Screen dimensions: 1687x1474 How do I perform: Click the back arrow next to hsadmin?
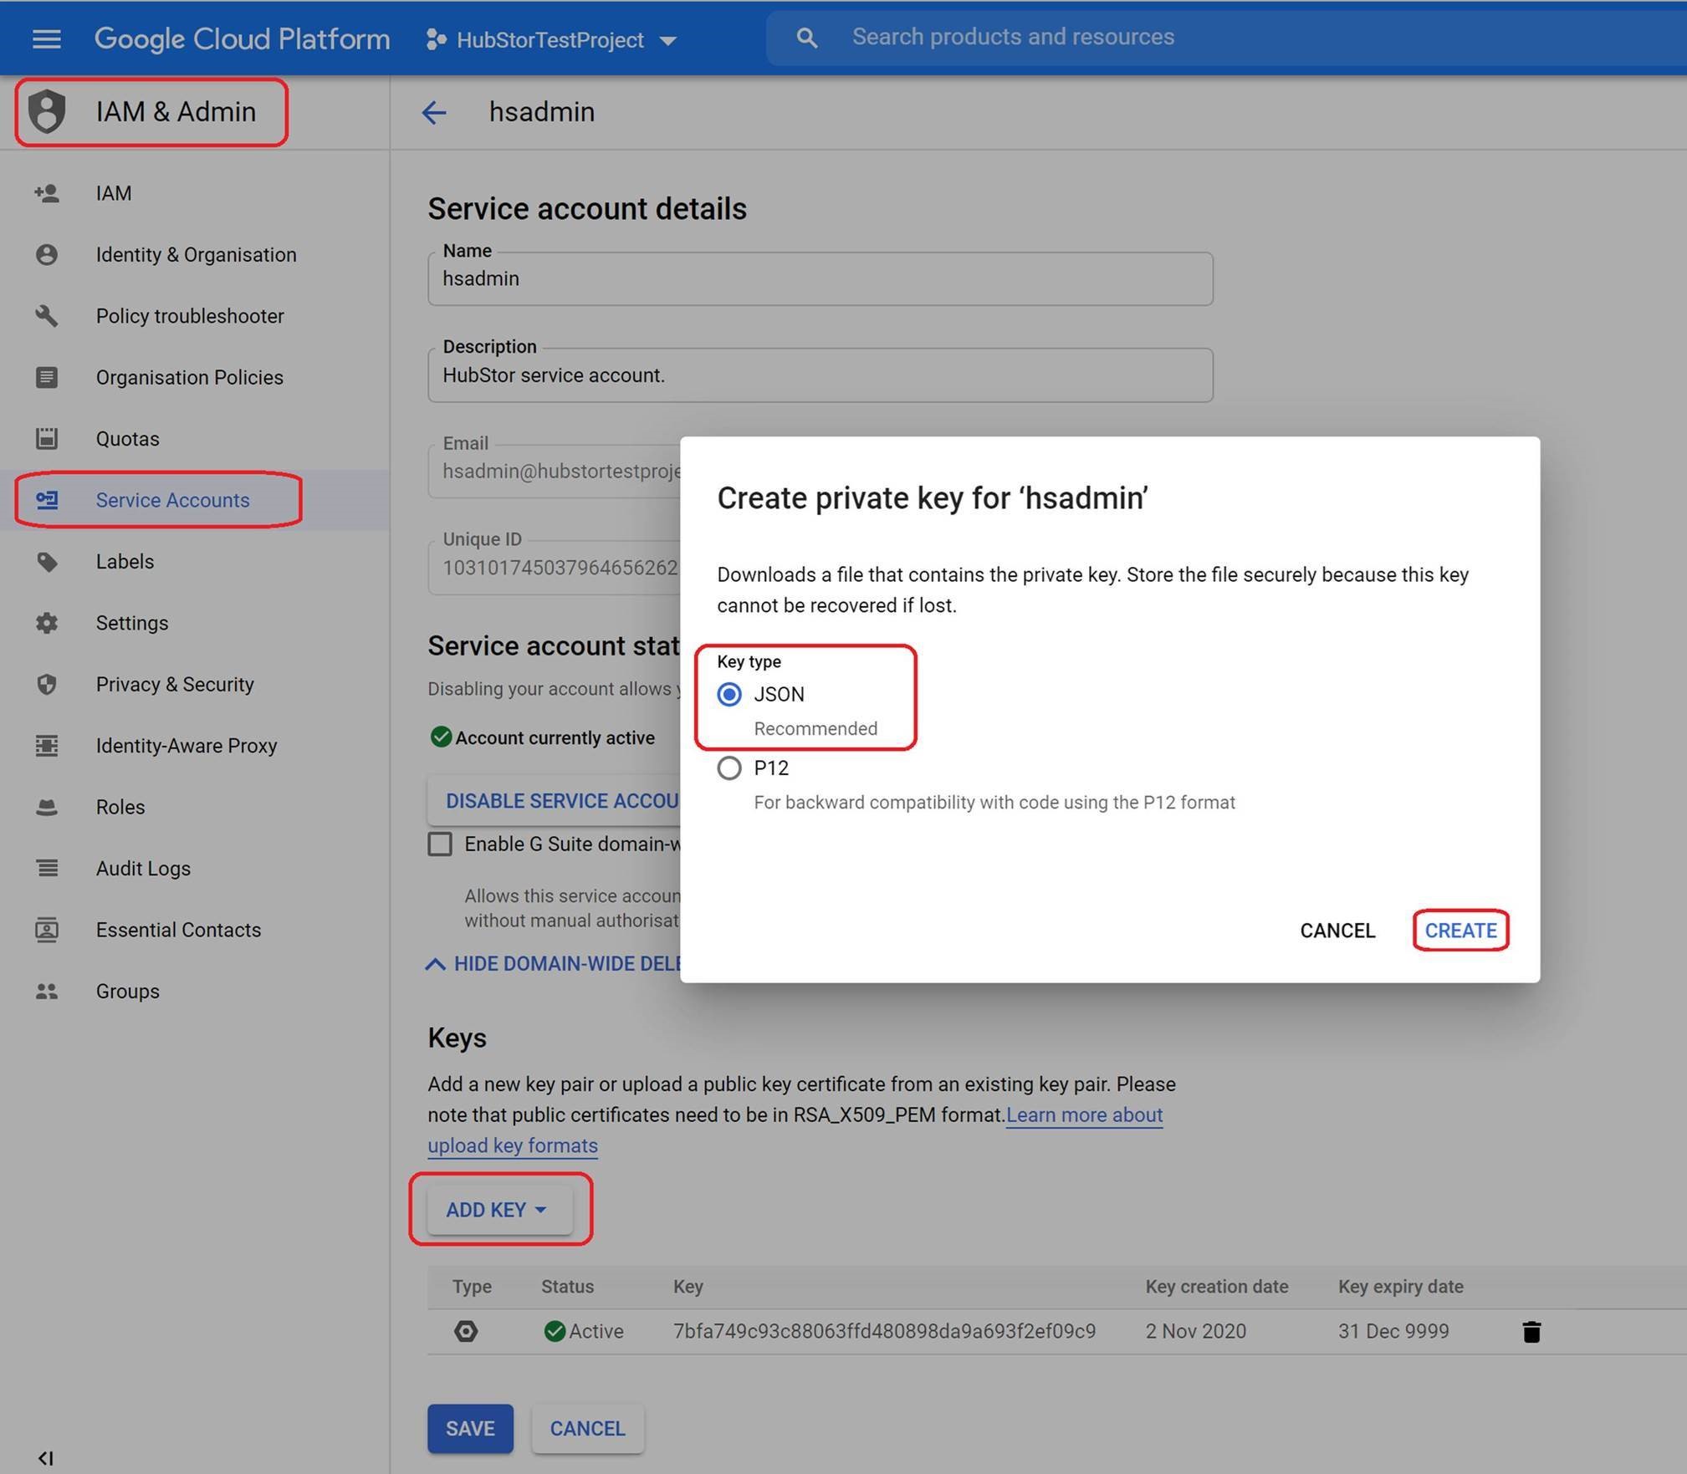(433, 112)
